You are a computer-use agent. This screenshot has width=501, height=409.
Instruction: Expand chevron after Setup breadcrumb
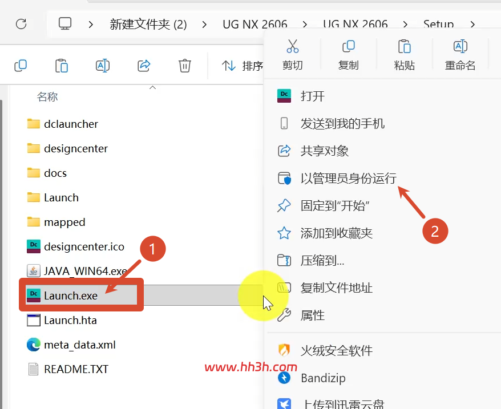tap(472, 25)
